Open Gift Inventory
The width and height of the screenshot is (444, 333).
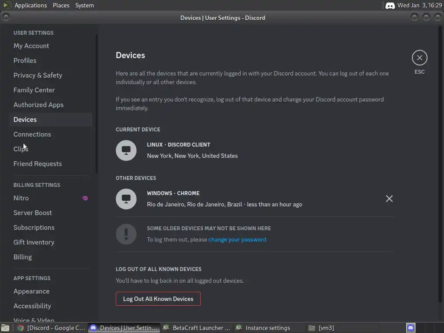click(50, 242)
